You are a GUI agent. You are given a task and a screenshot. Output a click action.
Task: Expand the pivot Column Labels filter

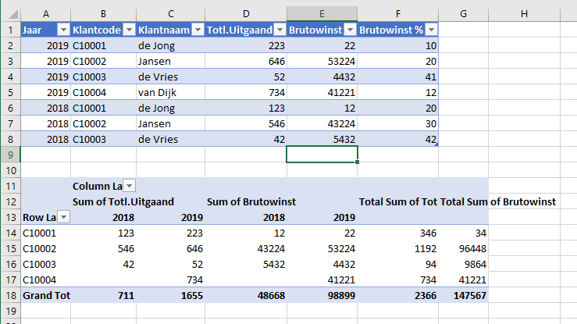(x=129, y=186)
